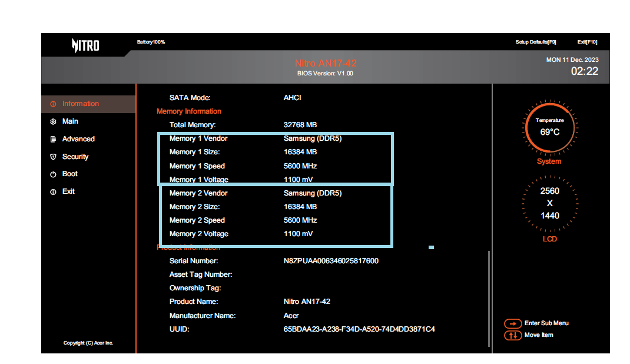Click the Boot power icon in sidebar

(53, 174)
